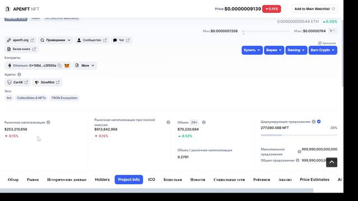Open the info icon next to Аудиты

[x=19, y=74]
